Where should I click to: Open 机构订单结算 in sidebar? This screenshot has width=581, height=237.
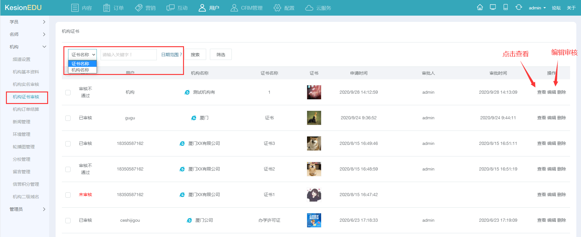[x=26, y=109]
